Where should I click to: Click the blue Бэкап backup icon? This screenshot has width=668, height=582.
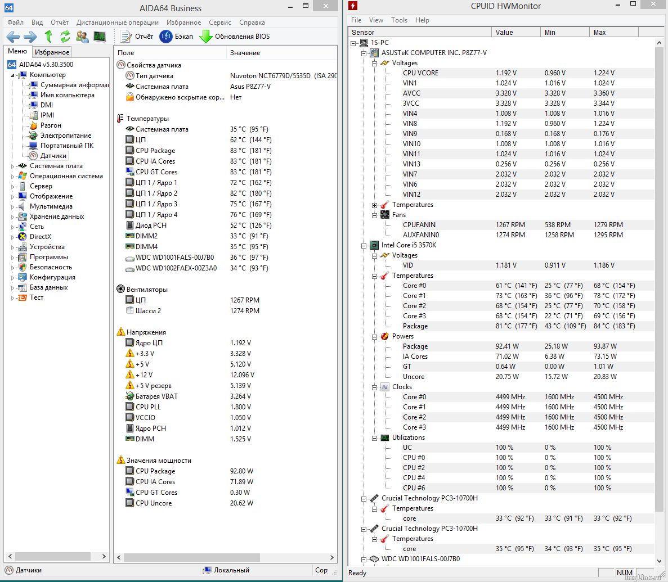coord(166,37)
